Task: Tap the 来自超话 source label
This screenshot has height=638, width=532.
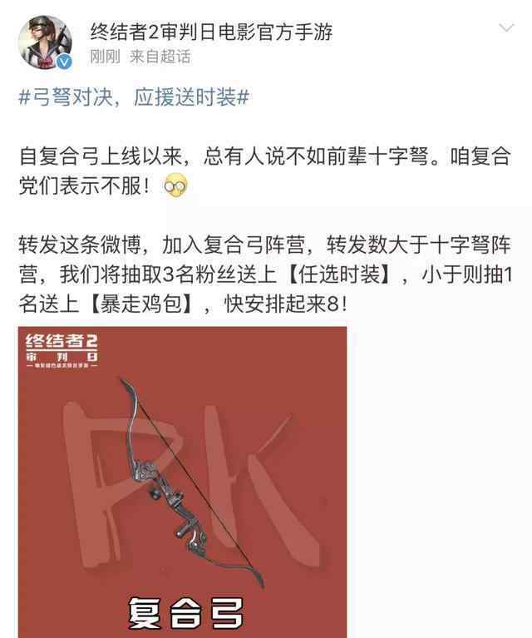Action: click(160, 57)
